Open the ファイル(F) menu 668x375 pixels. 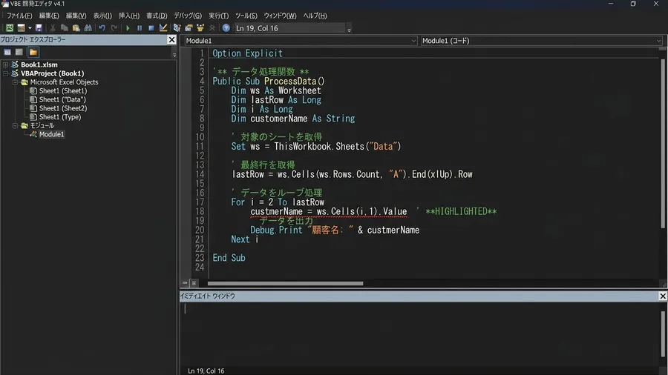click(19, 16)
